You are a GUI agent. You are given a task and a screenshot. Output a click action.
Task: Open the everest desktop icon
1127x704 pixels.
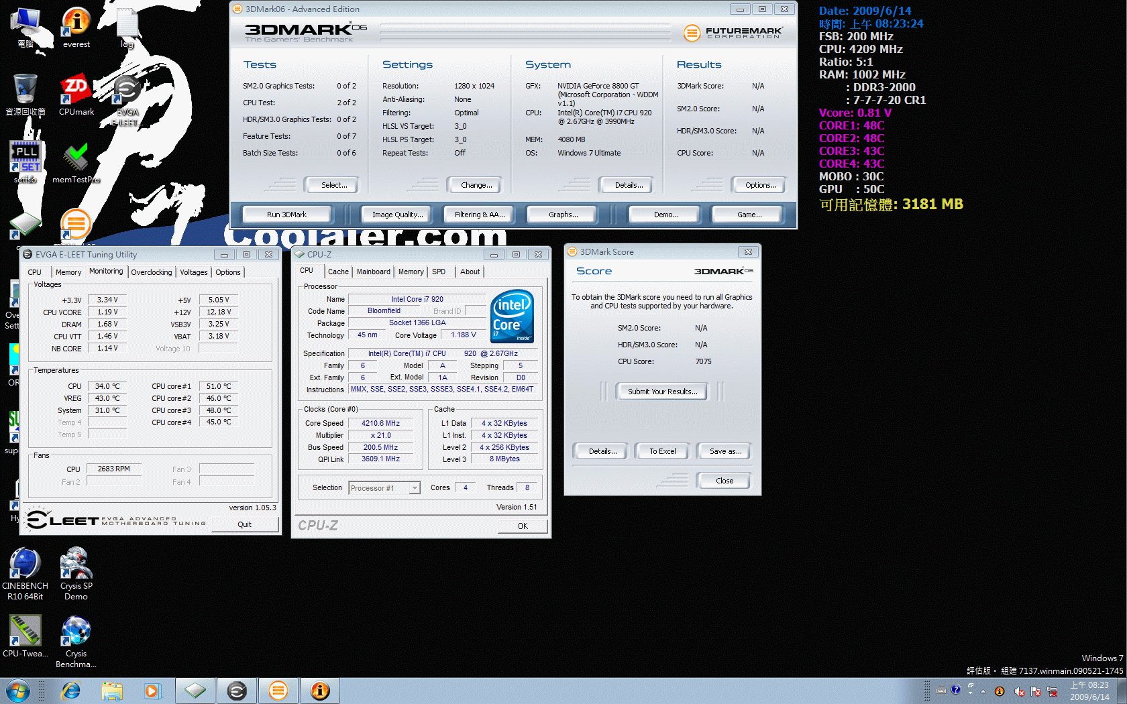click(x=76, y=27)
